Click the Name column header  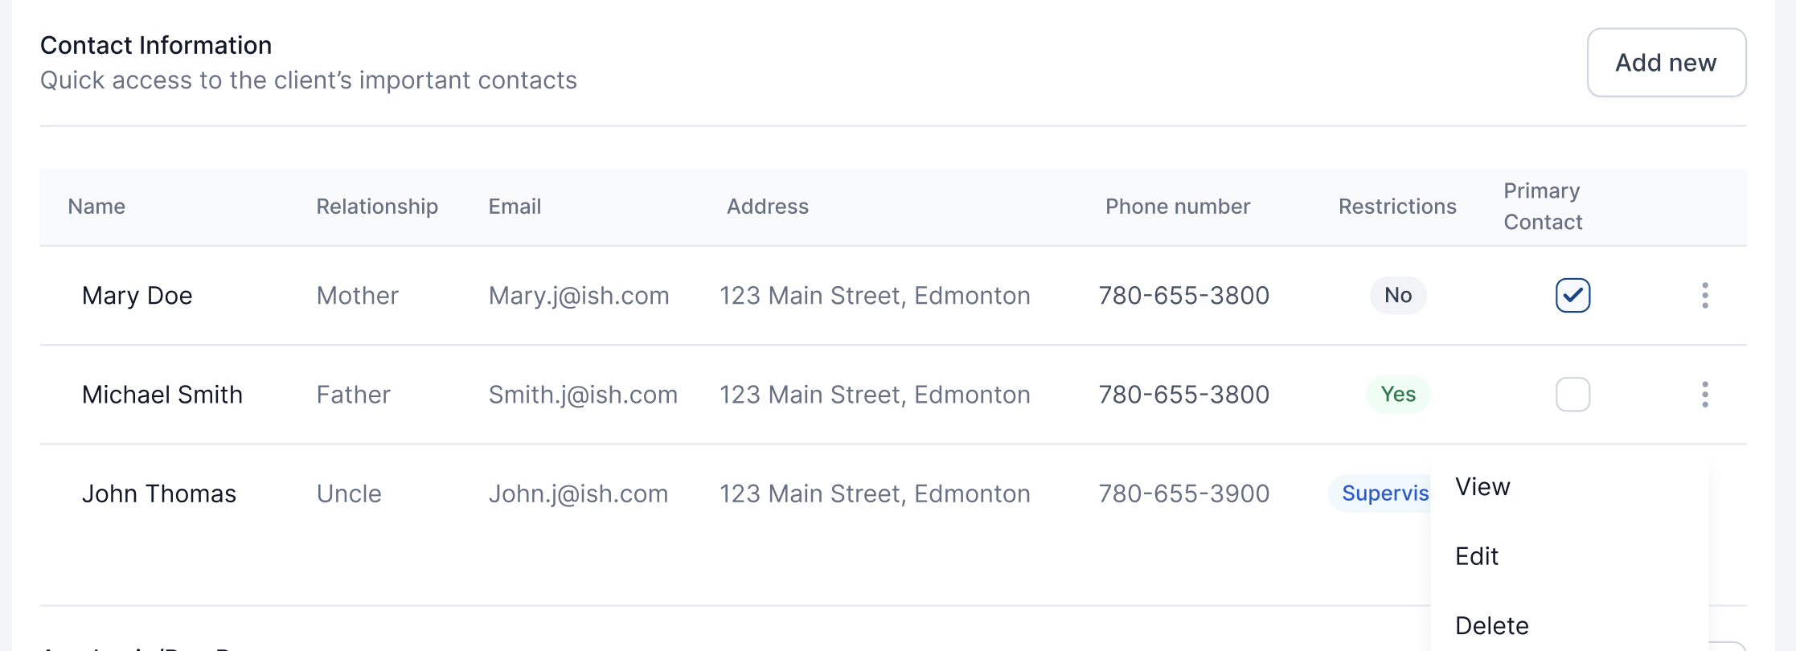96,207
